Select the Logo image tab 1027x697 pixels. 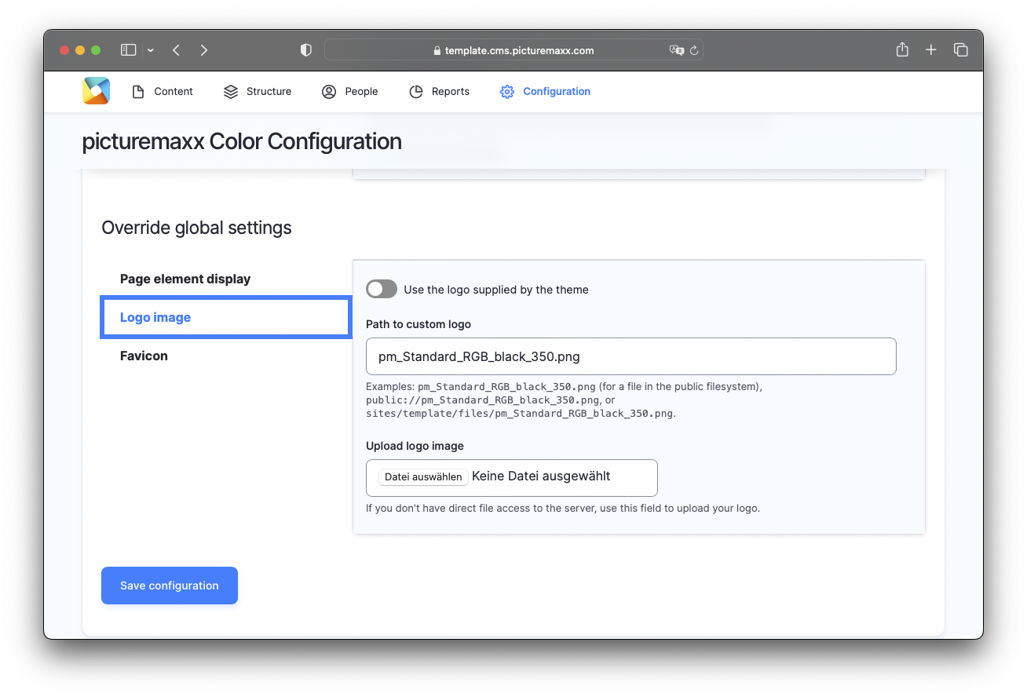point(226,317)
